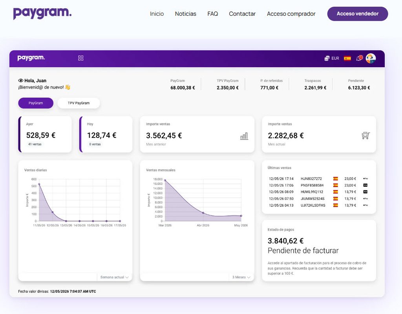Click the payment icon in the JIUMW52524S row

point(365,198)
